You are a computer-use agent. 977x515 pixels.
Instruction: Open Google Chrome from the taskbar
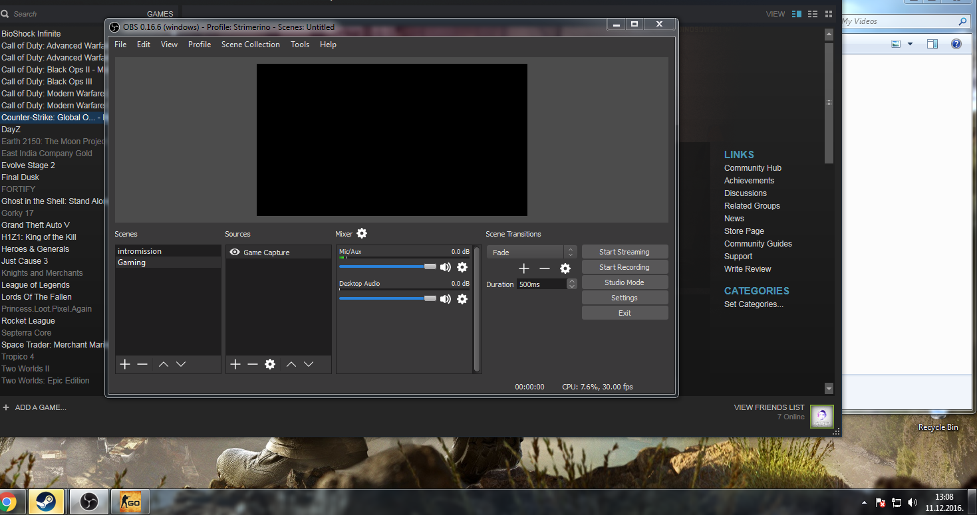8,502
